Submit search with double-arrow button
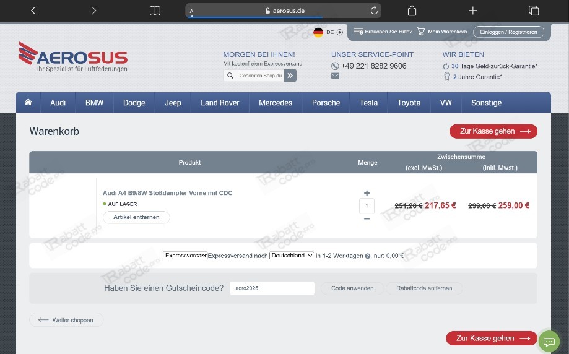 290,76
